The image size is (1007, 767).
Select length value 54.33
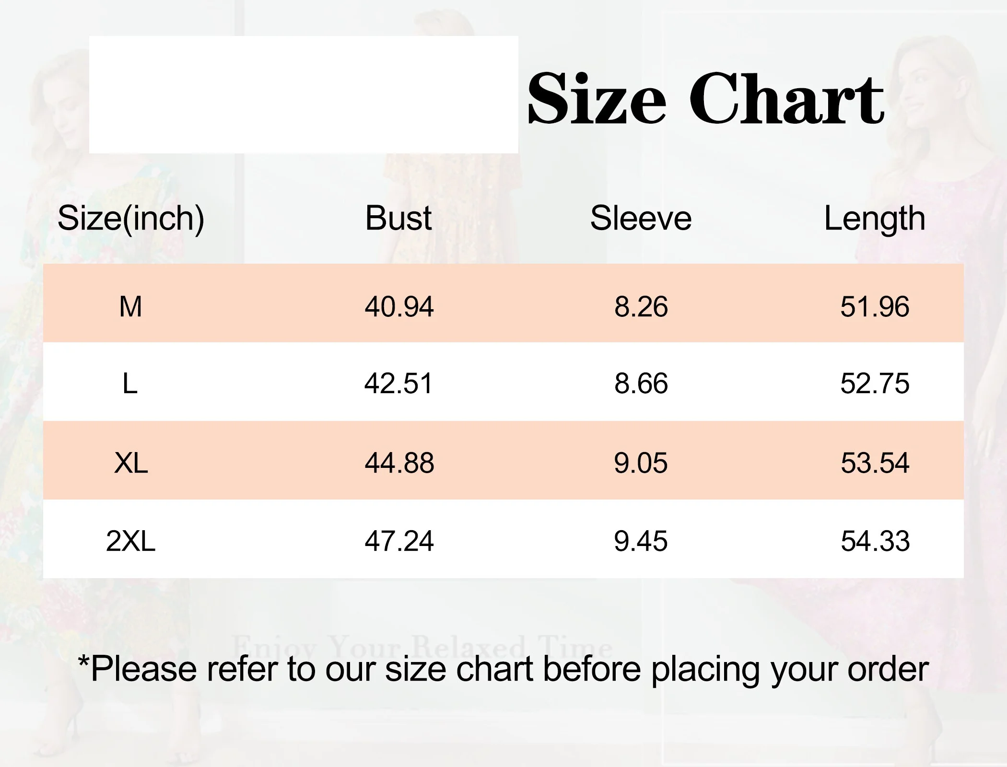coord(875,541)
